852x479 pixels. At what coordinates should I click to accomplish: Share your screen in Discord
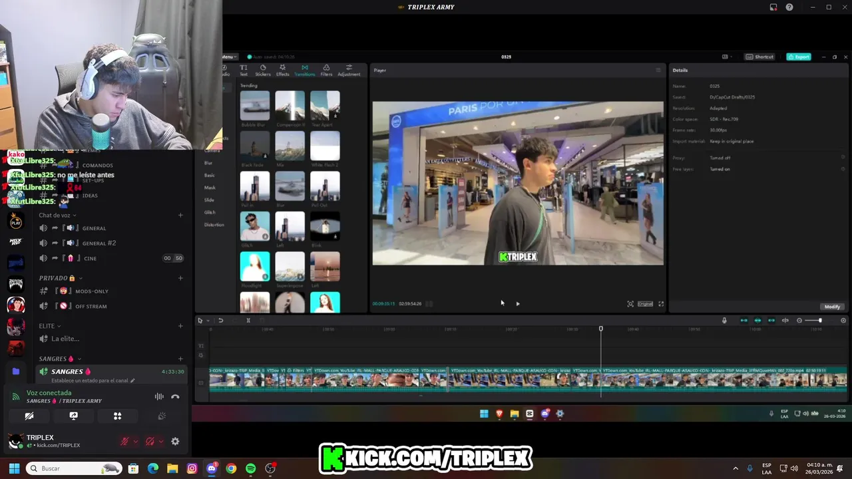[x=73, y=416]
